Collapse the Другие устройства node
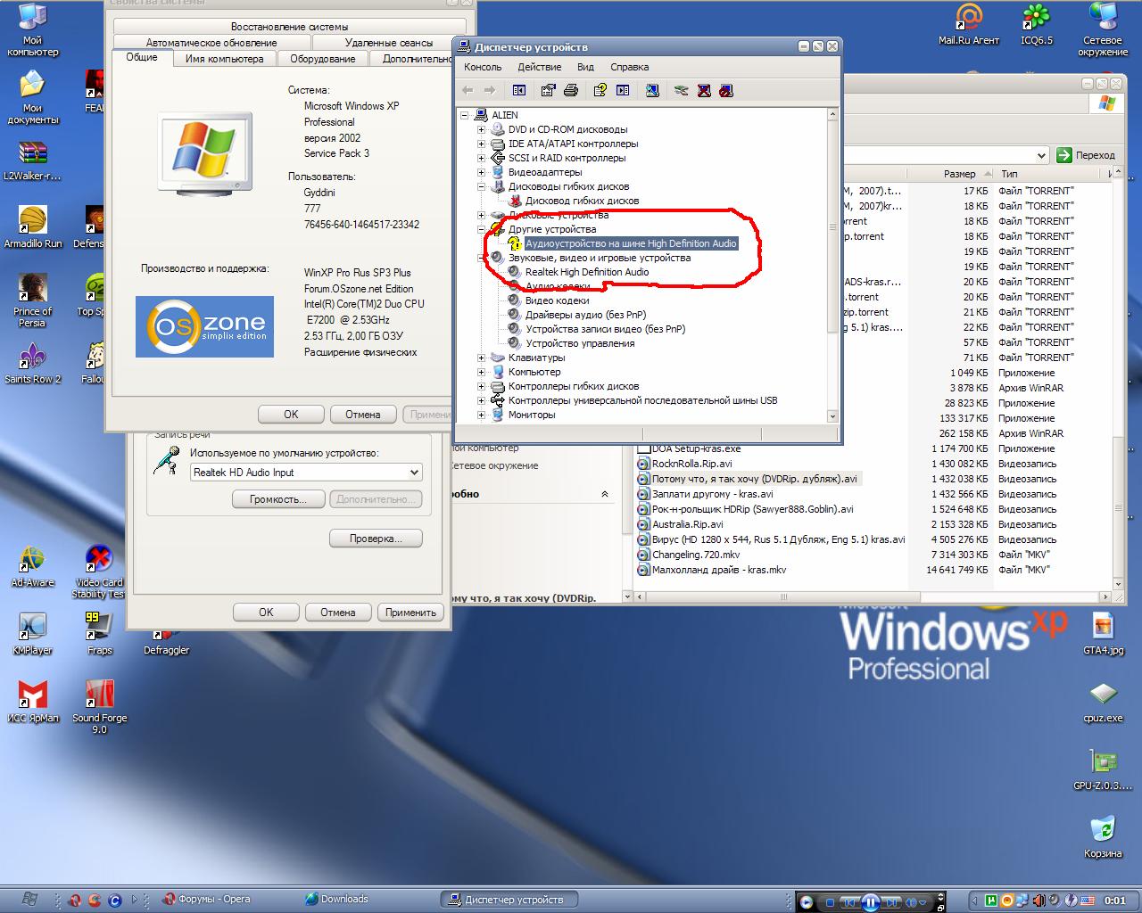The width and height of the screenshot is (1142, 913). [481, 229]
